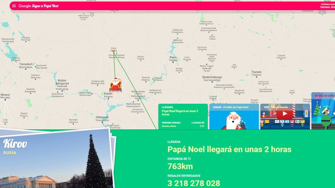Click the Kírov Christmas tree photo
335x188 pixels.
(x=55, y=160)
